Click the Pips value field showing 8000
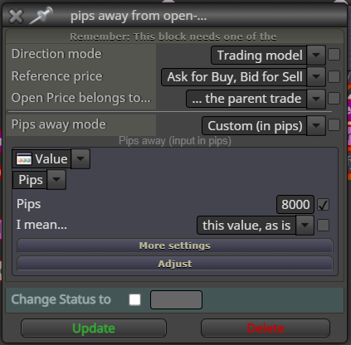The image size is (351, 345). coord(295,205)
